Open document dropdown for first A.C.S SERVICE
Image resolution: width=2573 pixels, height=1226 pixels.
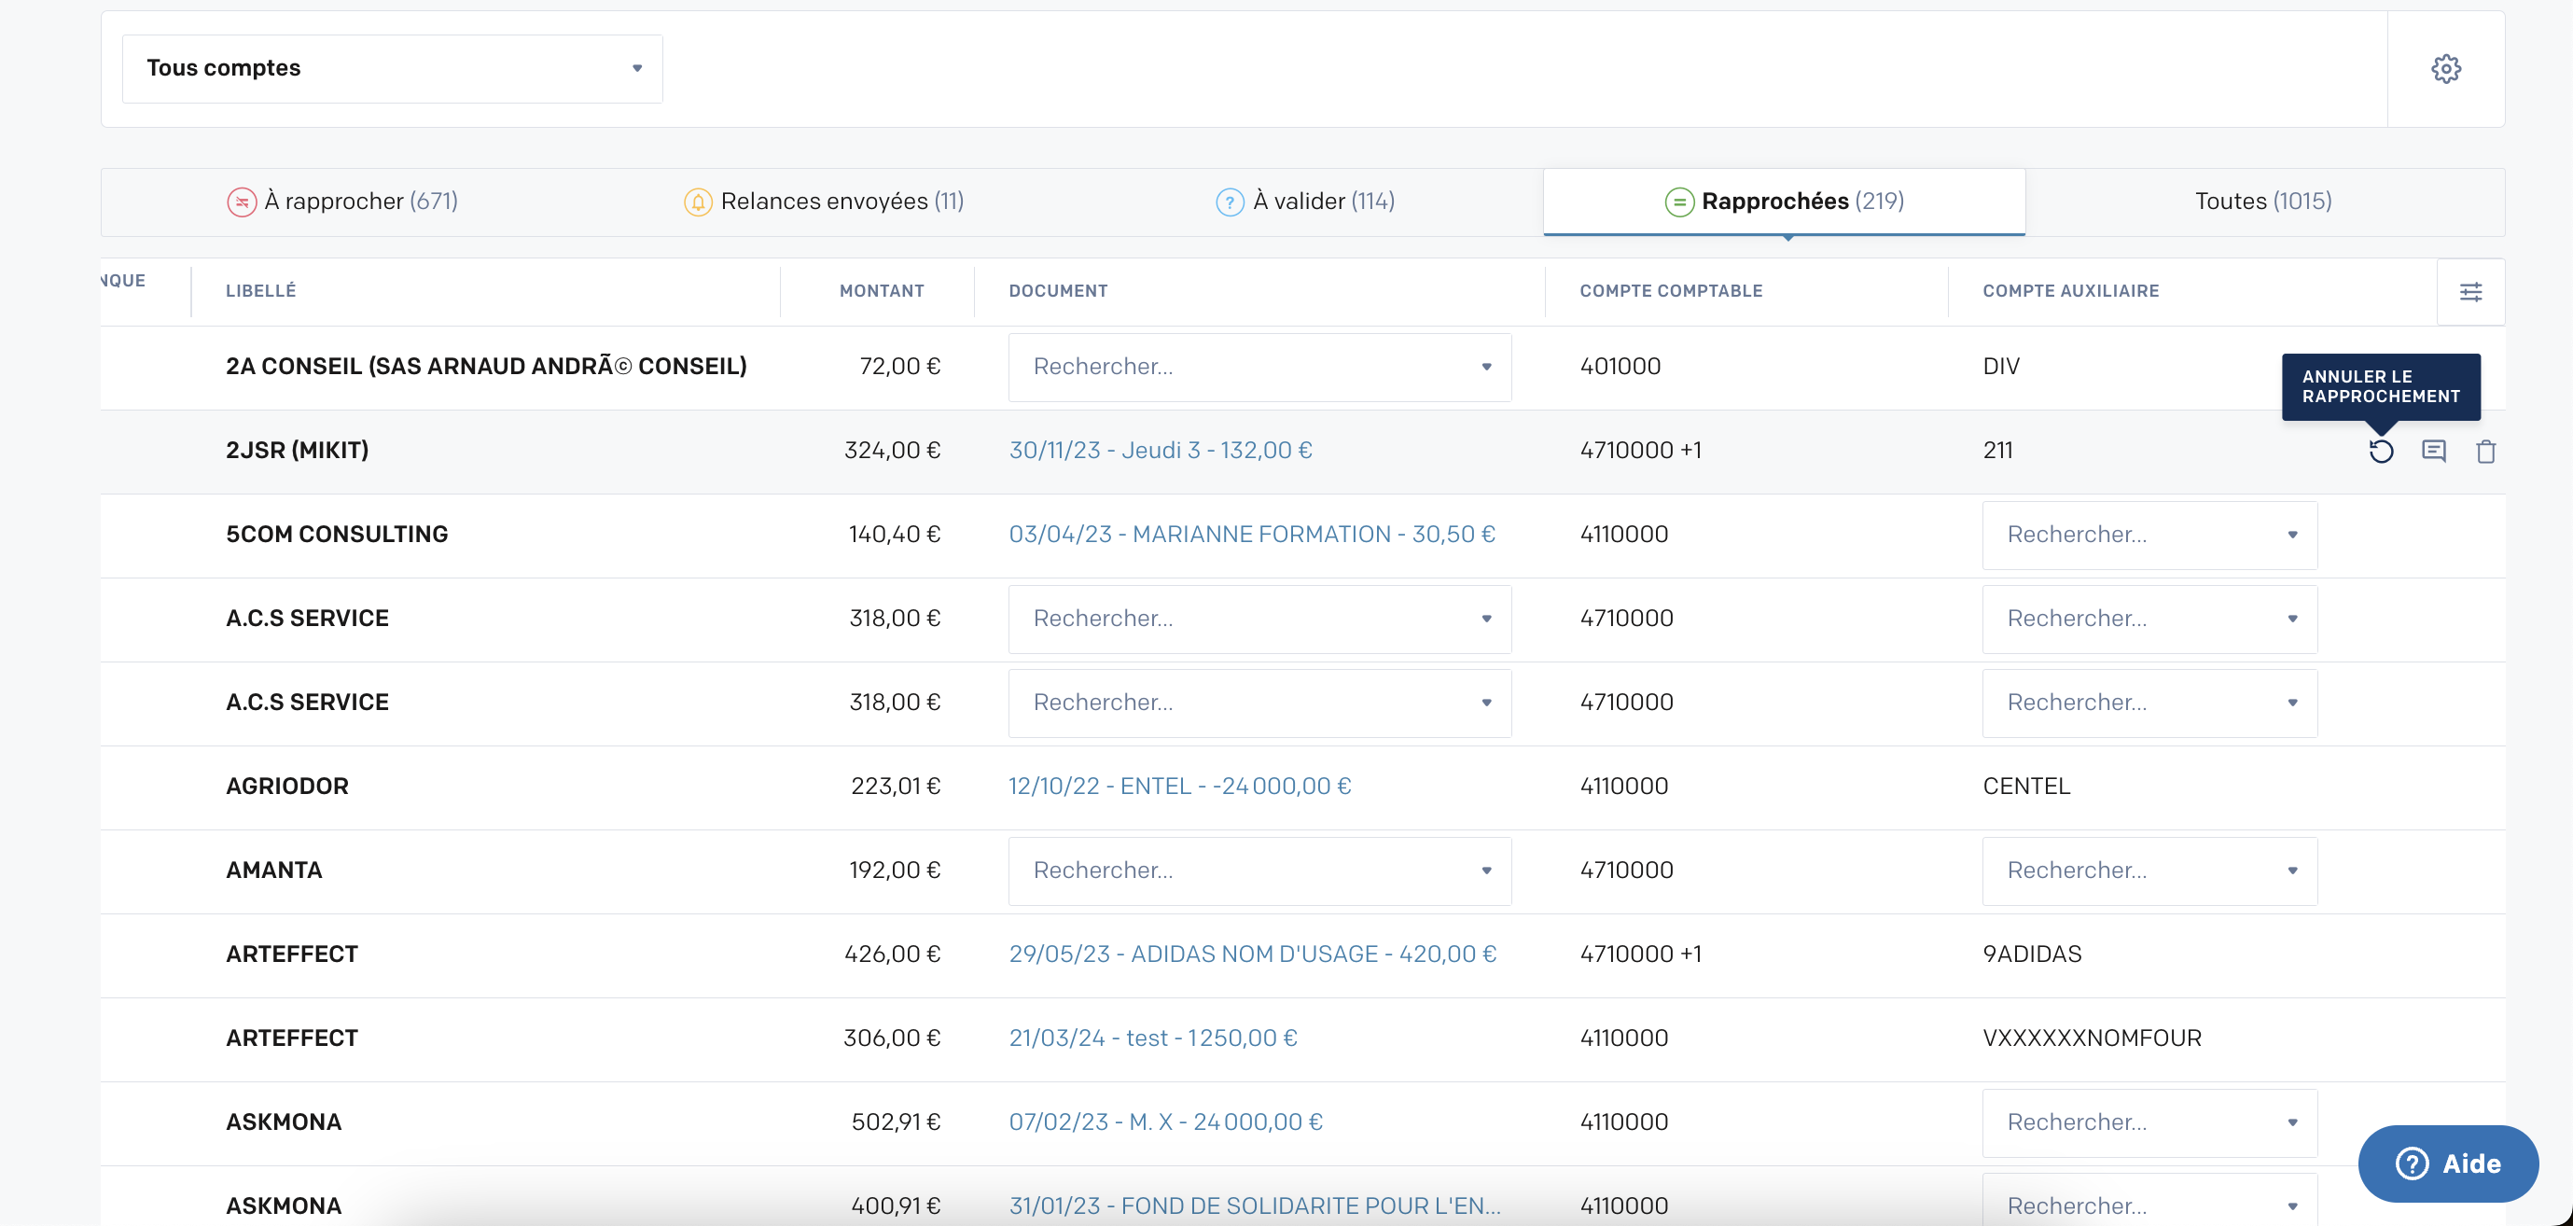pyautogui.click(x=1259, y=619)
